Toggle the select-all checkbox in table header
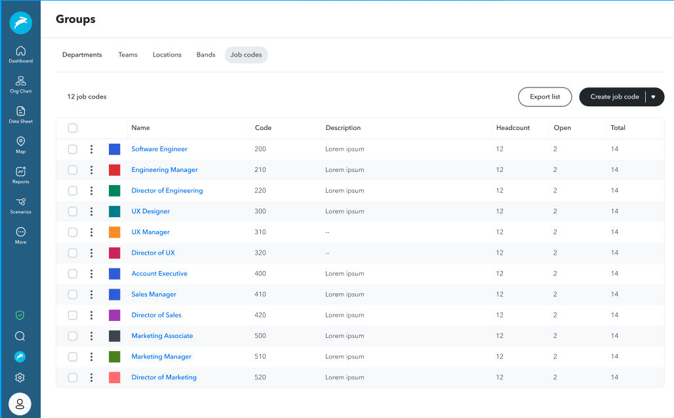The height and width of the screenshot is (418, 674). [73, 128]
